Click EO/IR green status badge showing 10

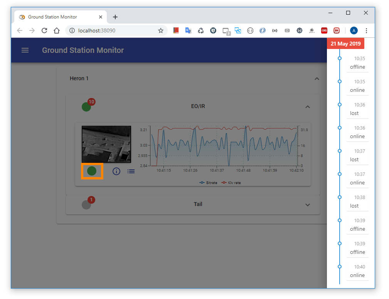click(x=87, y=106)
